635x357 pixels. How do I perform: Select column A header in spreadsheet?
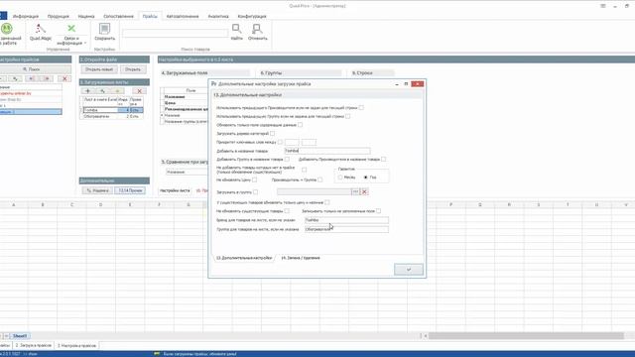click(x=13, y=205)
